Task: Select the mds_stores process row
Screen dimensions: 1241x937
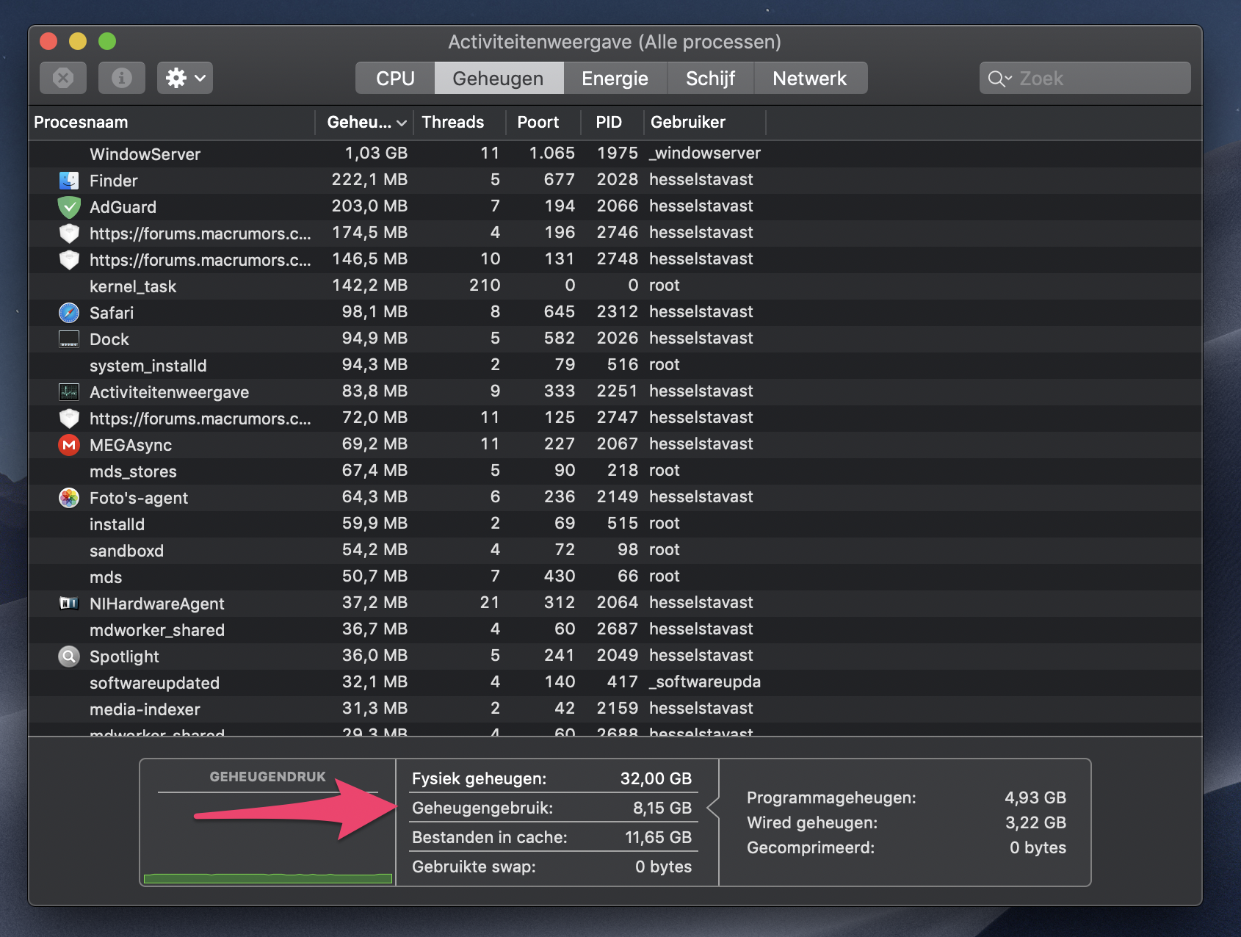Action: [x=615, y=471]
